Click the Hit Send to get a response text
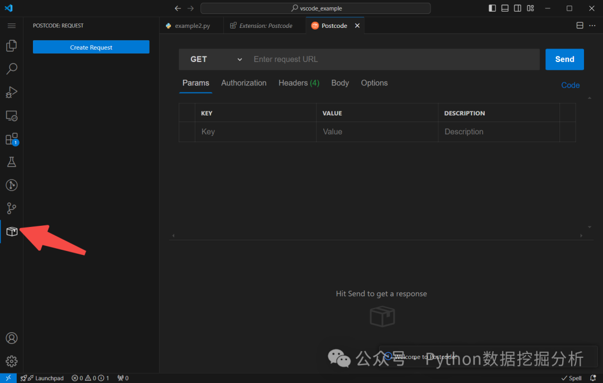The height and width of the screenshot is (383, 603). click(381, 293)
